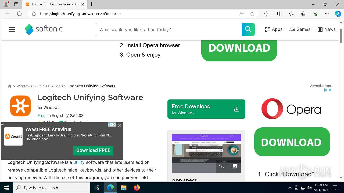344x193 pixels.
Task: Click the Softonic logo
Action: pyautogui.click(x=44, y=29)
